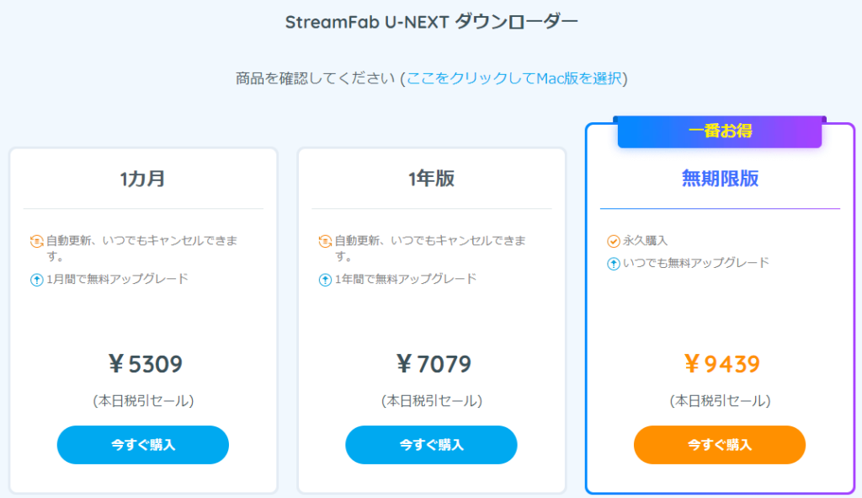The height and width of the screenshot is (498, 862).
Task: Click the auto-renewal icon in 1年版 card
Action: pyautogui.click(x=326, y=241)
